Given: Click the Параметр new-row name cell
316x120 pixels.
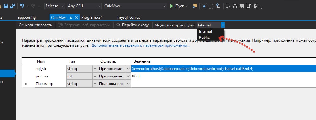Looking at the screenshot, I should click(x=50, y=84).
